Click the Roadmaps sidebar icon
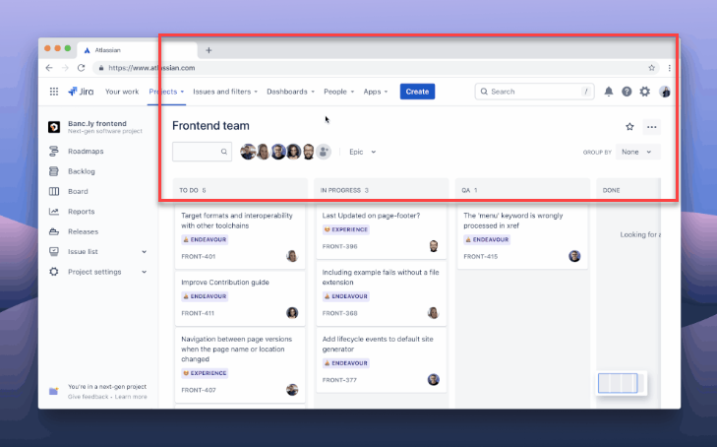 click(54, 151)
